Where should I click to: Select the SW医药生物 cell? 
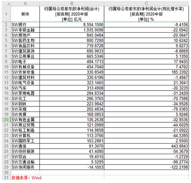(x=25, y=41)
